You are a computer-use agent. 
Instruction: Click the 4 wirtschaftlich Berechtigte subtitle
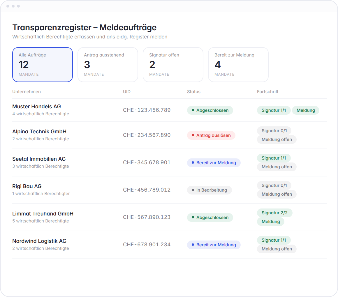(41, 114)
